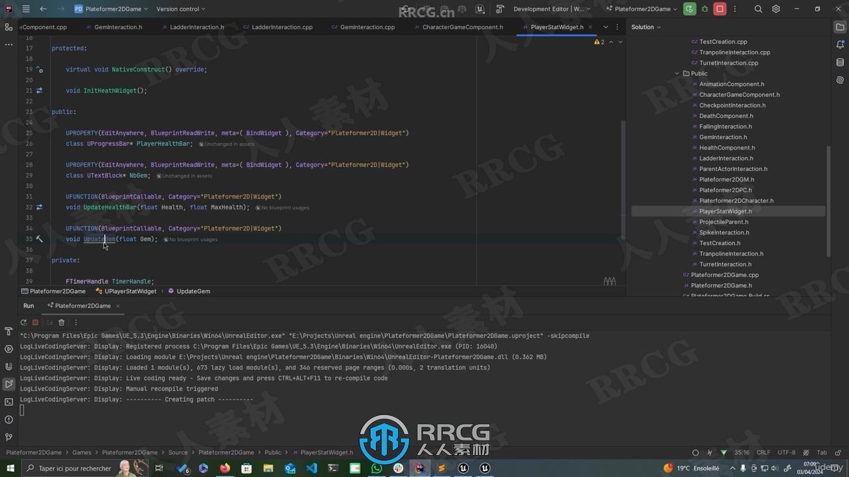This screenshot has height=477, width=849.
Task: Close the Plateformer2DGame run tab
Action: pos(118,306)
